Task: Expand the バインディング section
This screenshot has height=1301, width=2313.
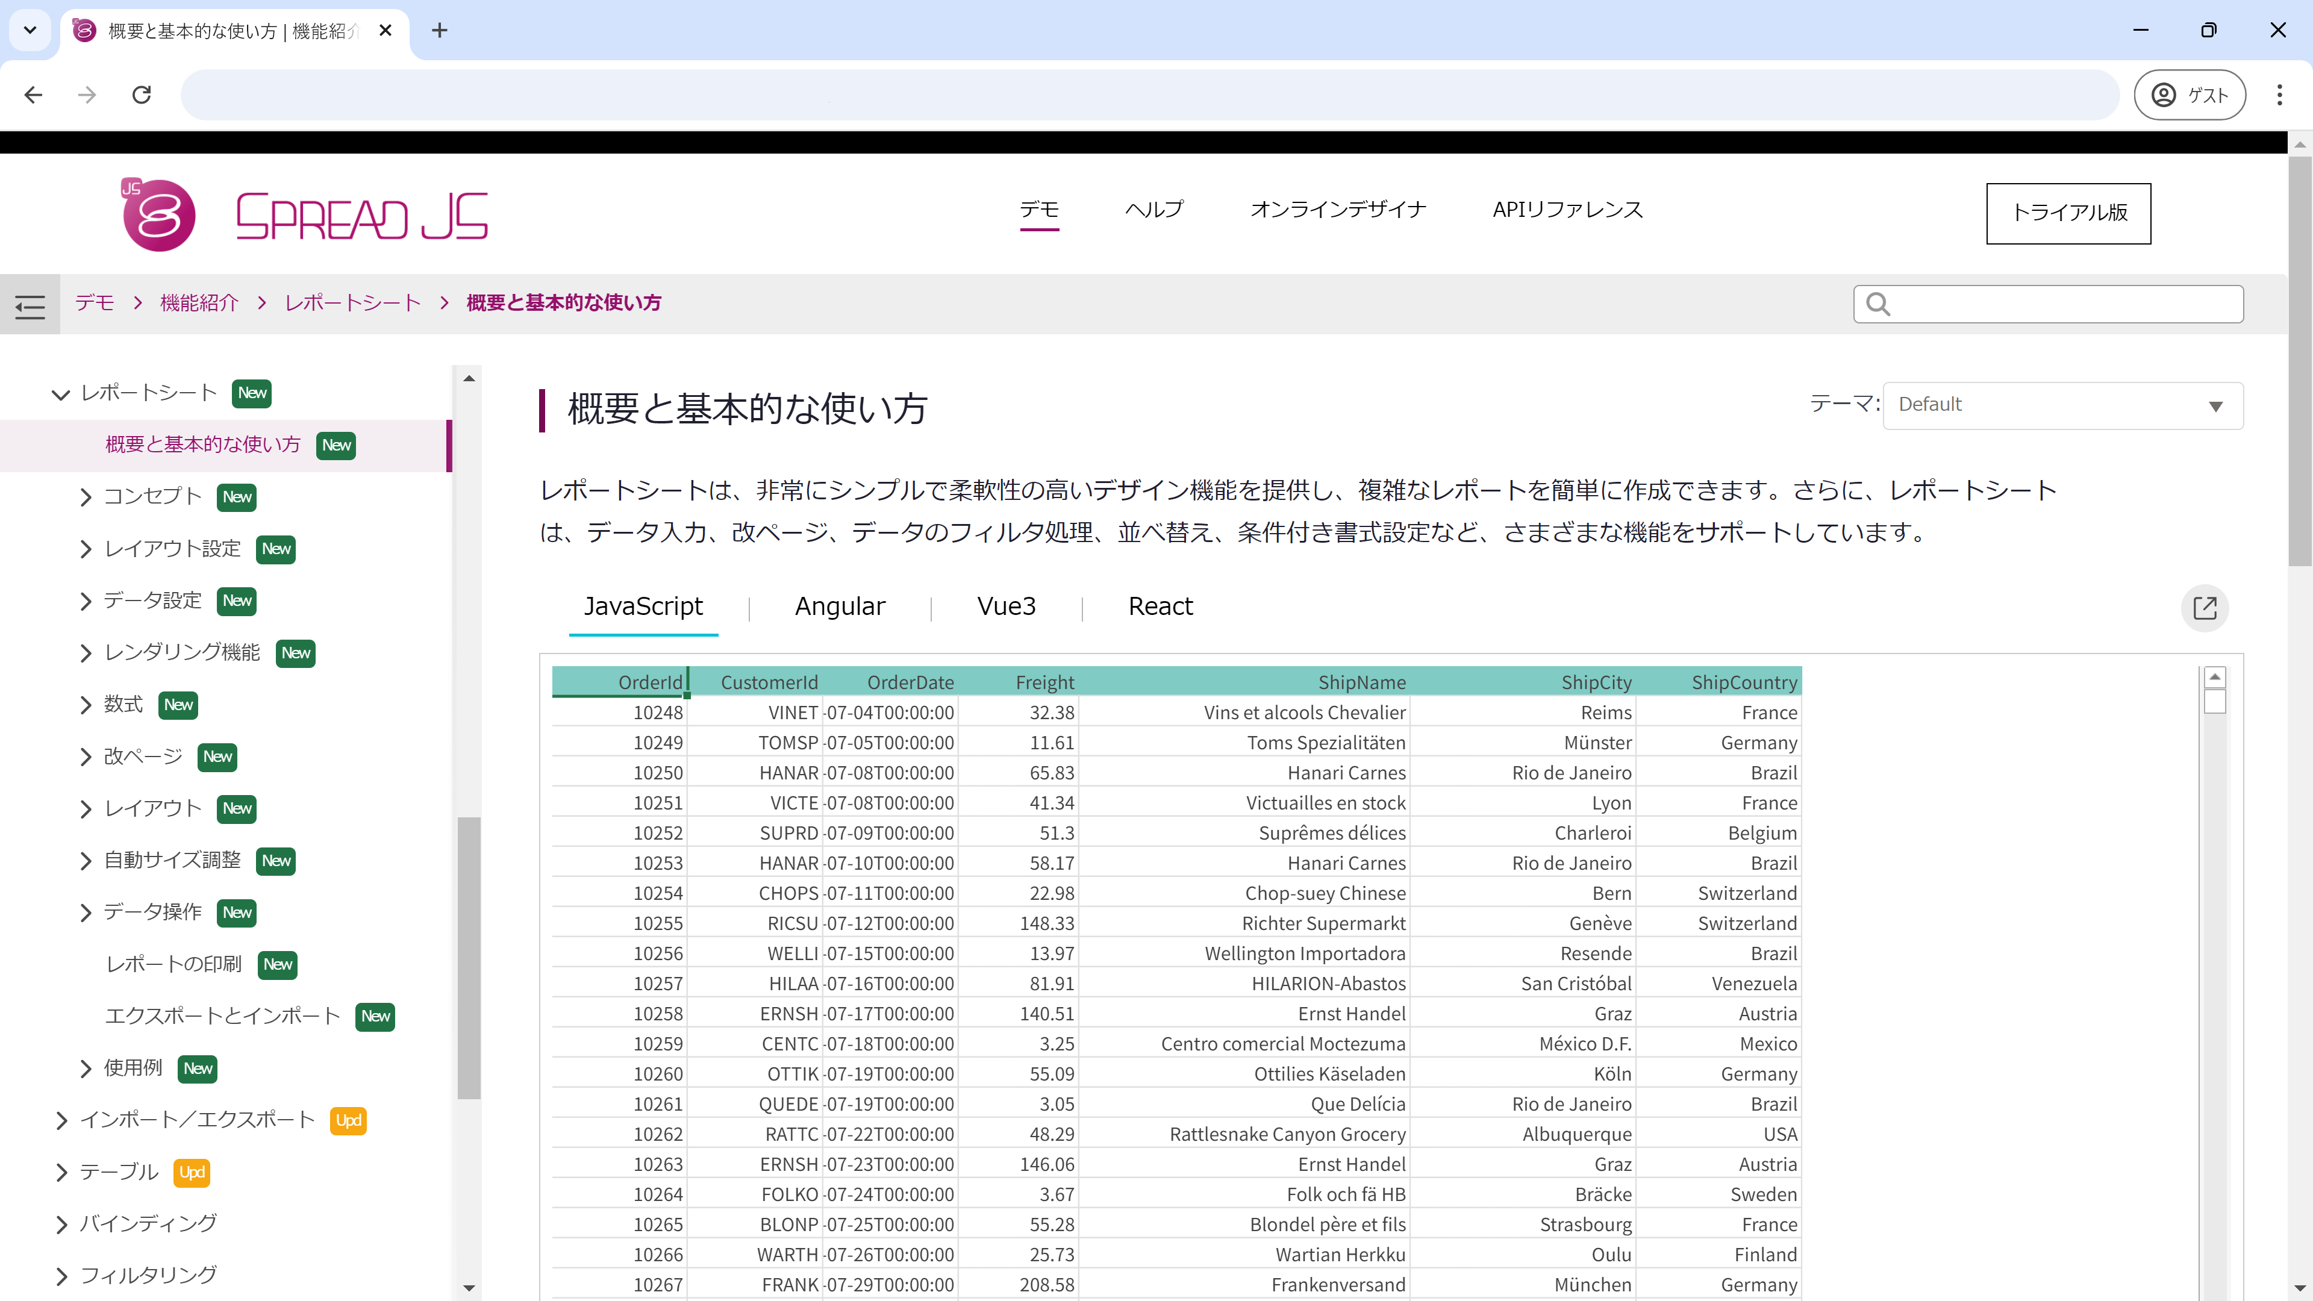Action: click(61, 1225)
